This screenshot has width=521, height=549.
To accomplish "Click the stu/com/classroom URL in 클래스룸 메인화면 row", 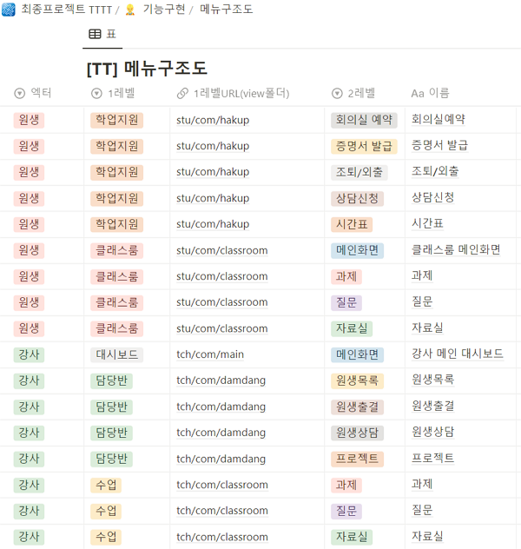I will 222,250.
